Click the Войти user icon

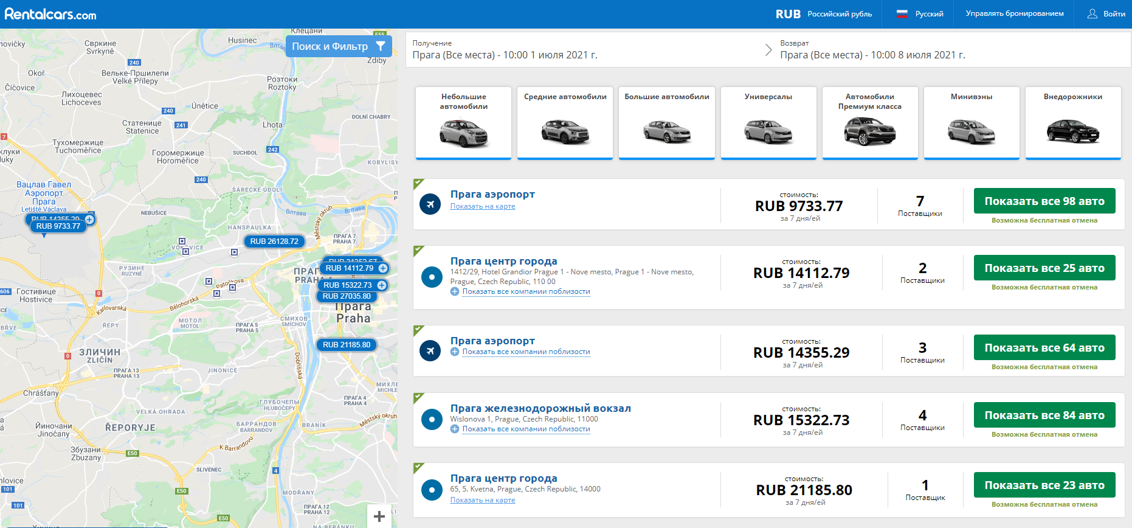coord(1092,13)
